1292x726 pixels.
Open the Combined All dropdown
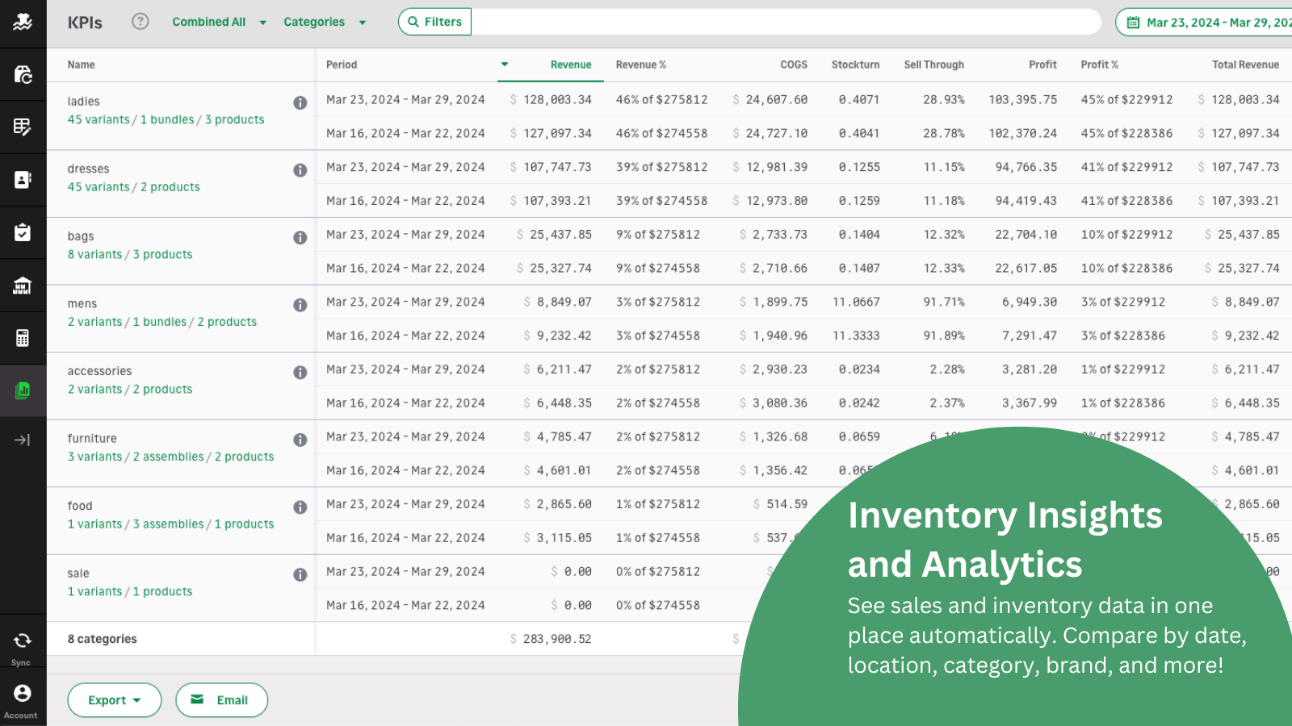point(216,22)
